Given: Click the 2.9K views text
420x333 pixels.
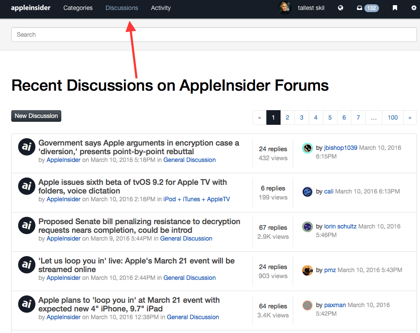Looking at the screenshot, I should click(273, 237).
